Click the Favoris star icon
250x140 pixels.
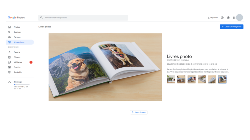click(x=9, y=52)
